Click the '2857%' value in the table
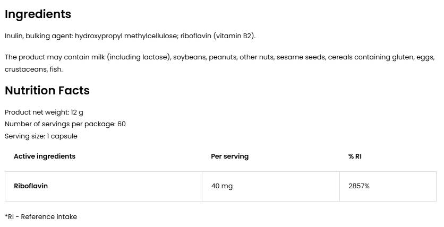The height and width of the screenshot is (227, 444). [x=358, y=186]
